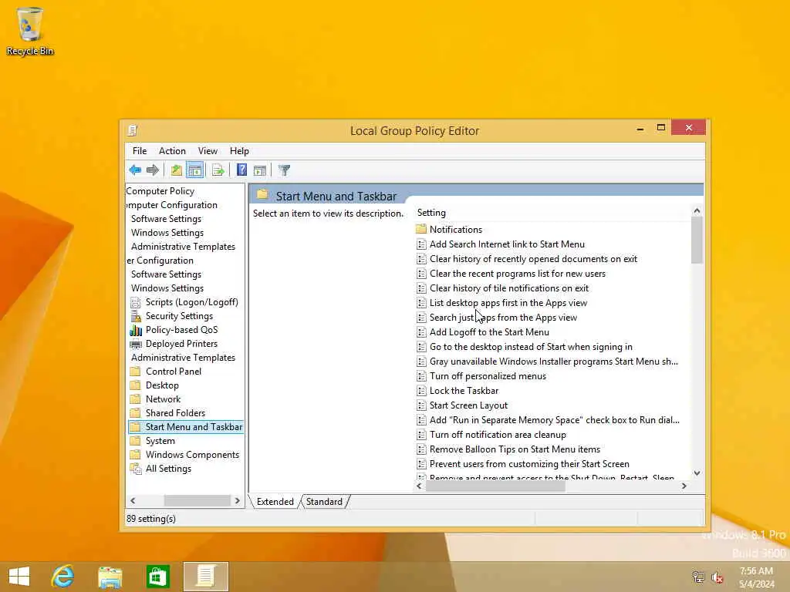The height and width of the screenshot is (592, 790).
Task: Select Go to the desktop instead of Start
Action: pos(531,347)
